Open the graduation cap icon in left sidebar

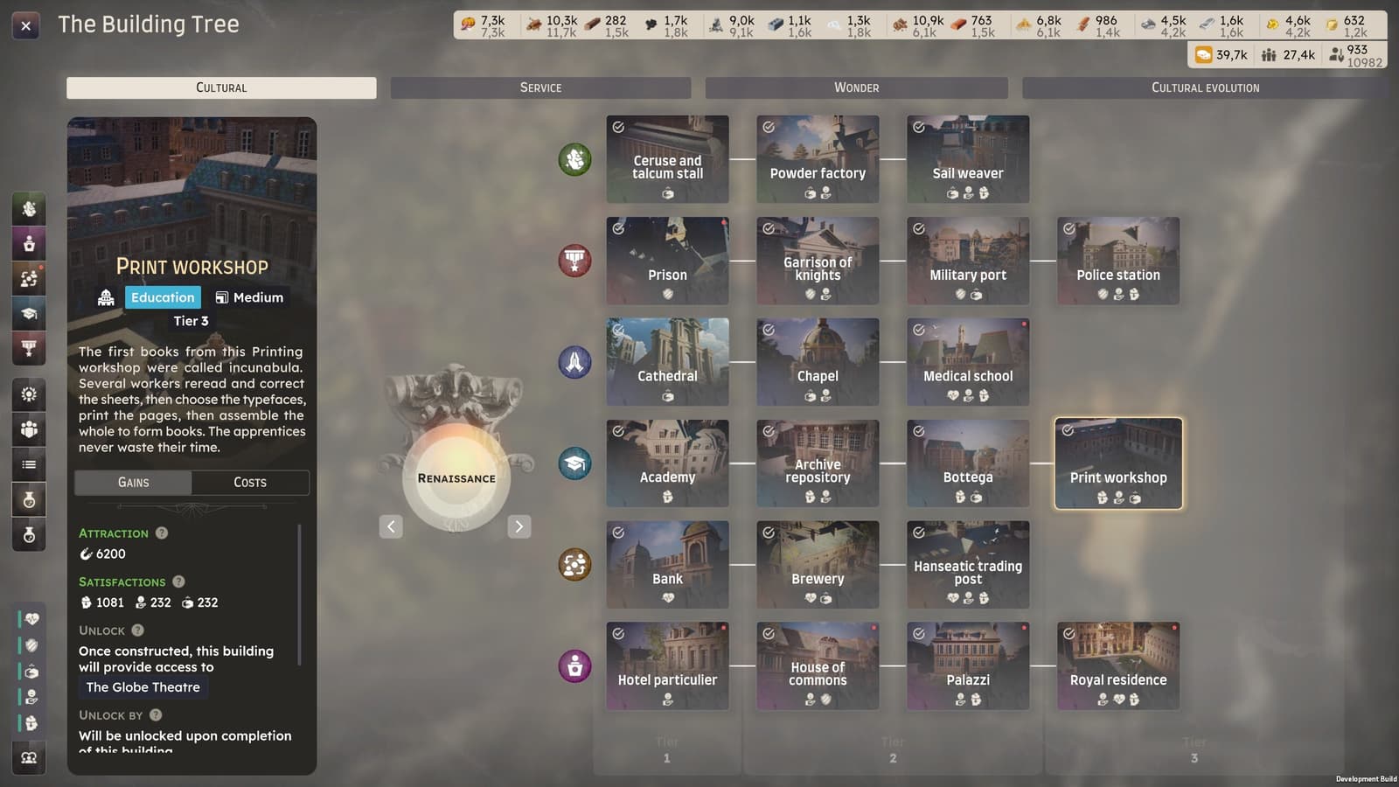coord(29,314)
